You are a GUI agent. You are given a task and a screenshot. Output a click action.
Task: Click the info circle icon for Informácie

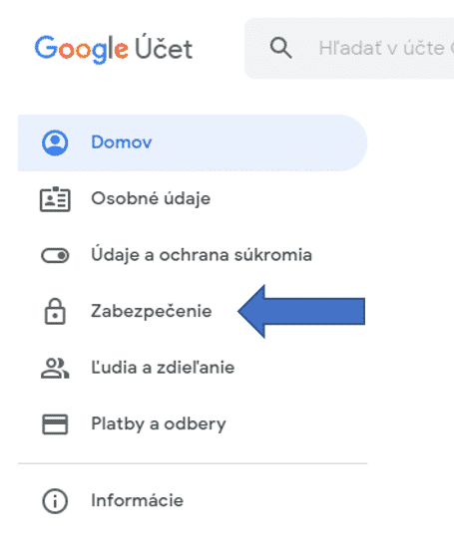click(x=55, y=501)
